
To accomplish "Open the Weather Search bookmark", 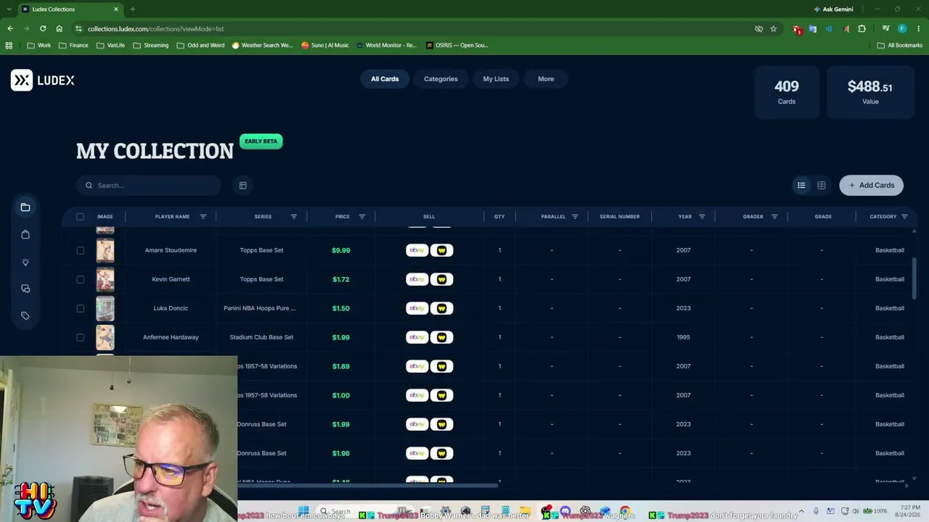I will pos(262,45).
